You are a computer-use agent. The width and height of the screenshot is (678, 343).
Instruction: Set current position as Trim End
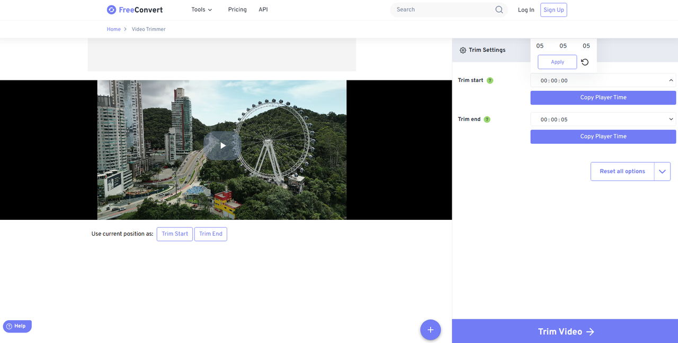211,234
